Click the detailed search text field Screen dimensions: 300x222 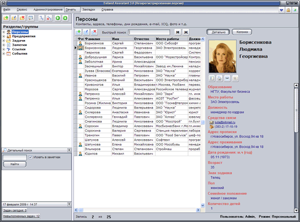click(14, 157)
